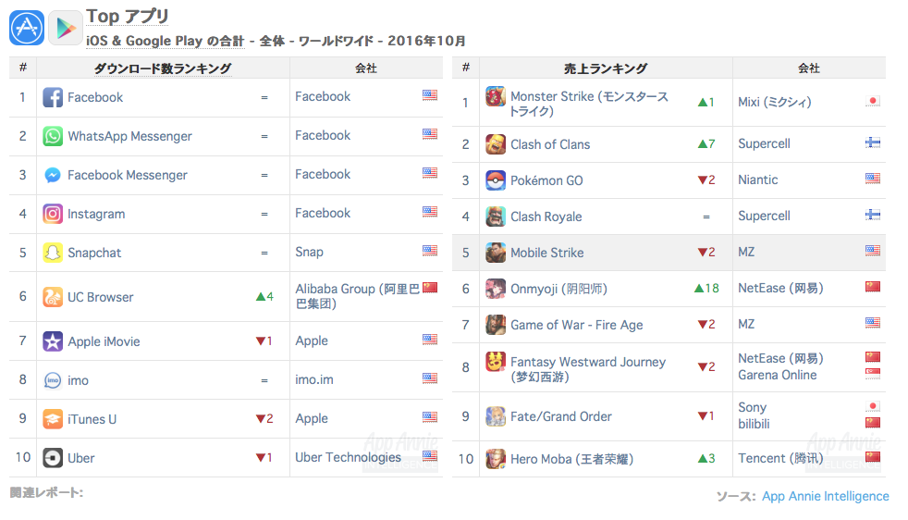Open the Facebook Messenger app entry

click(128, 175)
